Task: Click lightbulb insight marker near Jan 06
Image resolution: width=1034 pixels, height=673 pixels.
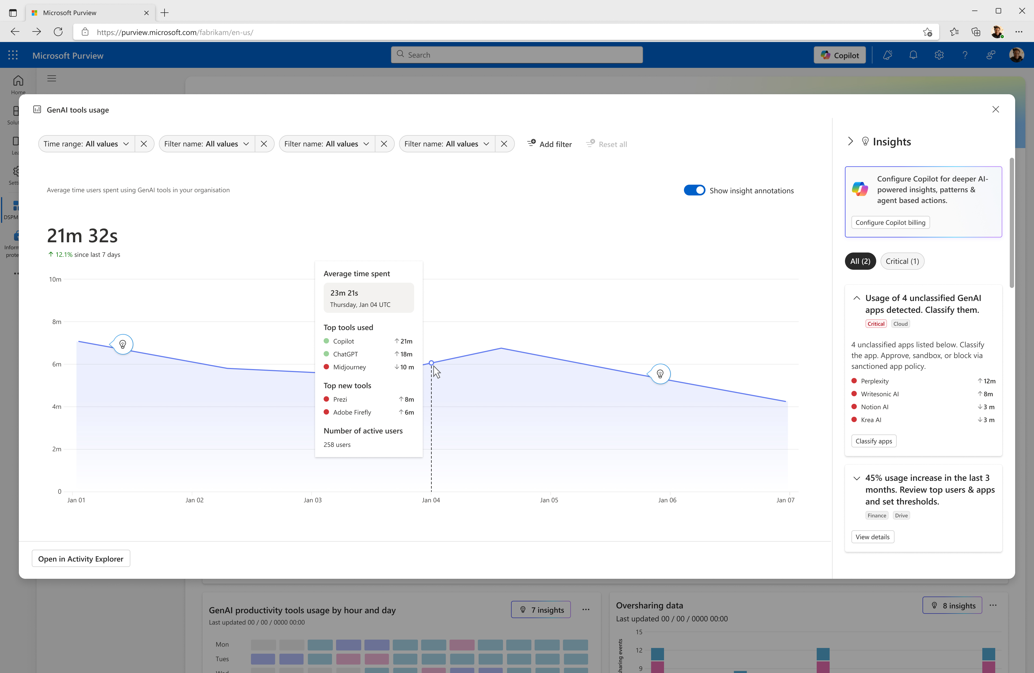Action: [660, 374]
